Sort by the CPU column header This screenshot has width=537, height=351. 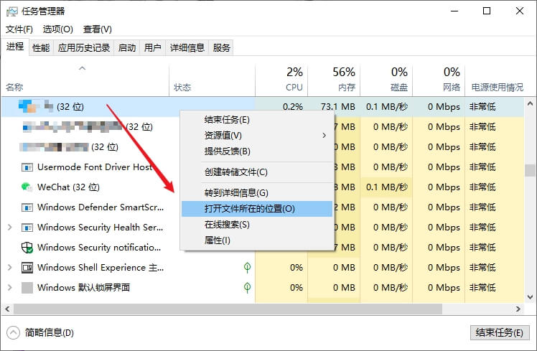click(281, 80)
